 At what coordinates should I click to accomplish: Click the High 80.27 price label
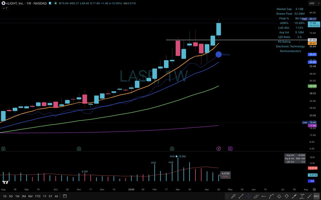tap(309, 19)
